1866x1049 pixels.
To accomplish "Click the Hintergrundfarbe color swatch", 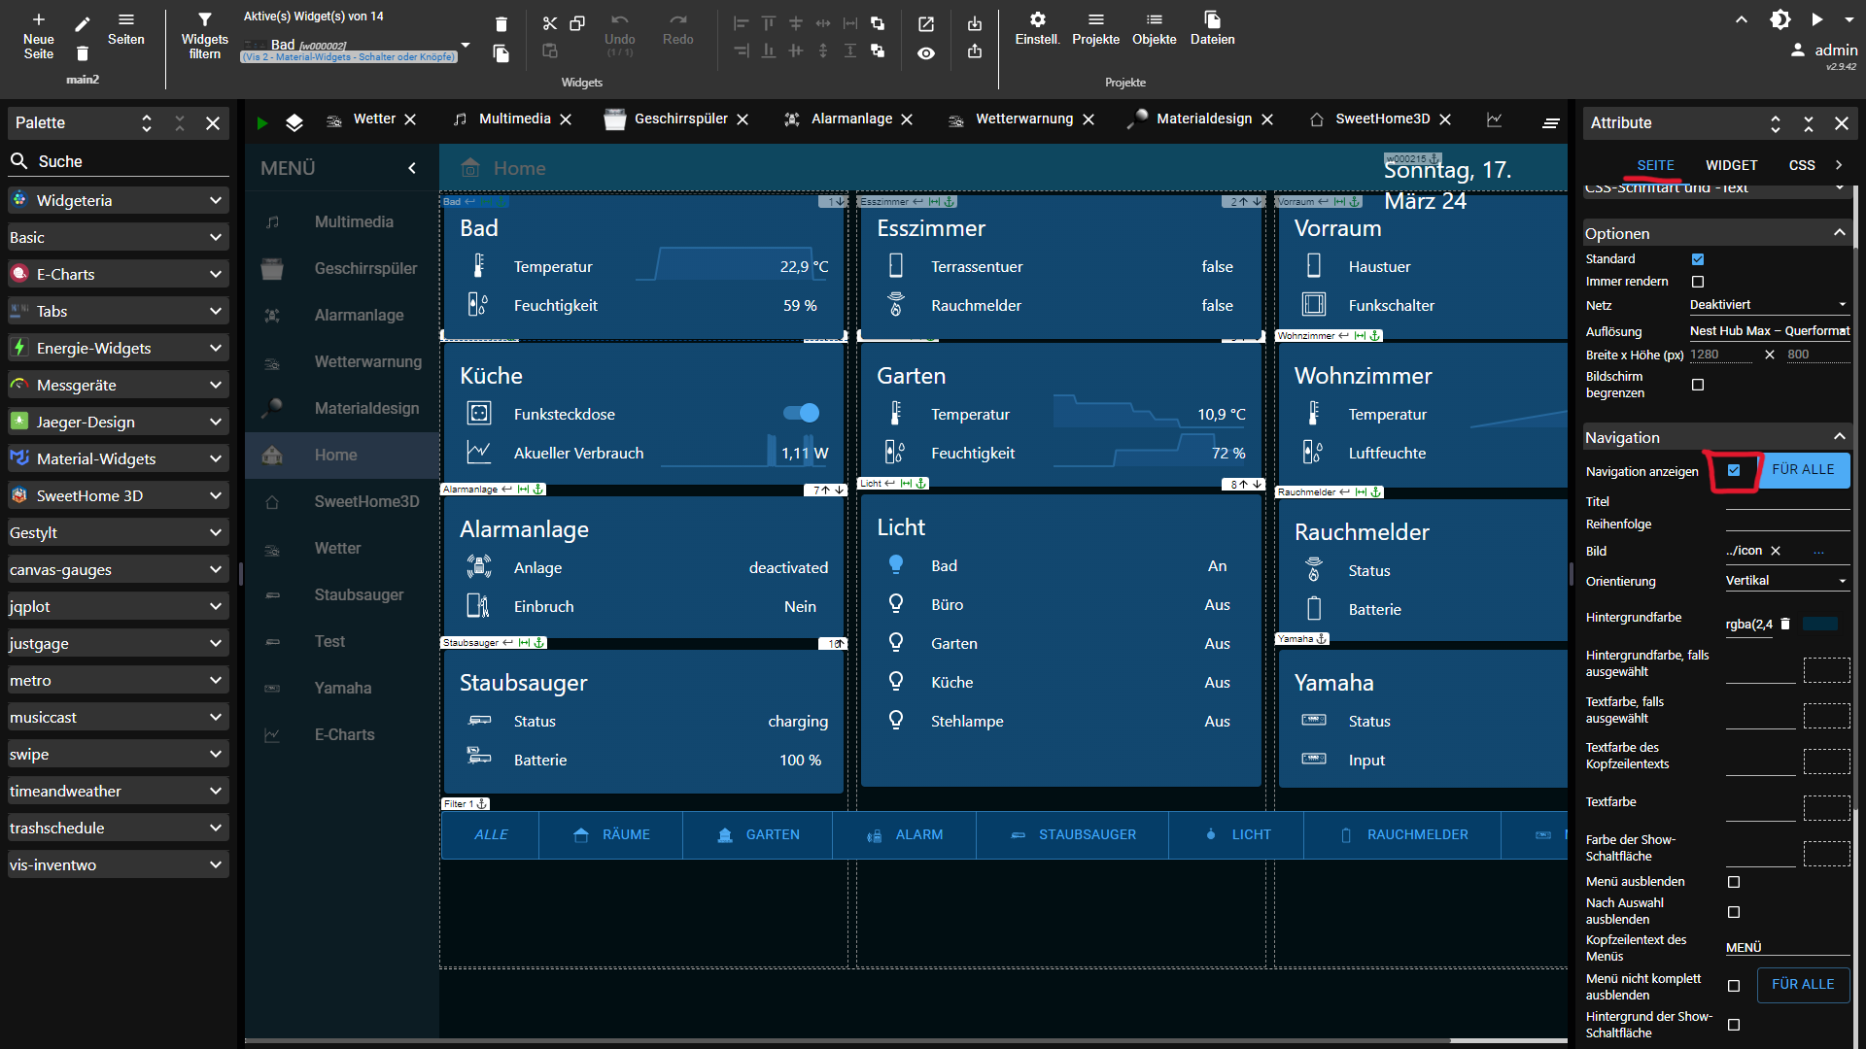I will (1819, 624).
